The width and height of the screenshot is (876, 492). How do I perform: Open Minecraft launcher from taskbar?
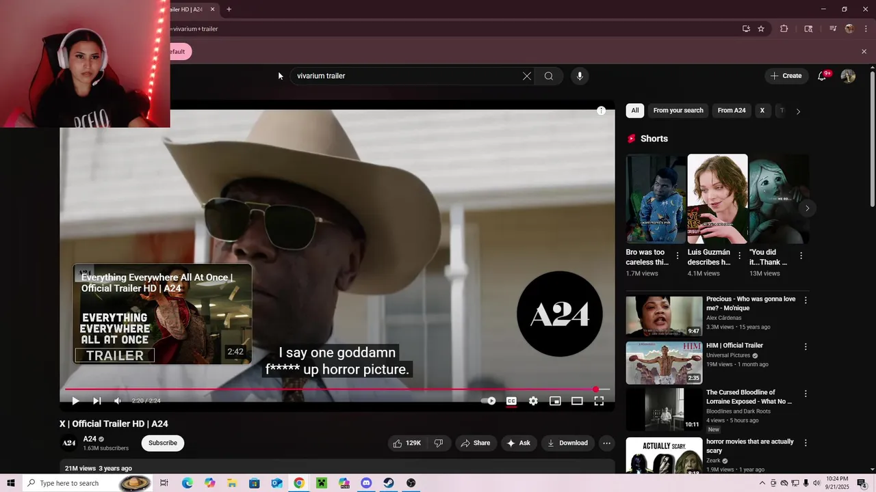[x=321, y=483]
